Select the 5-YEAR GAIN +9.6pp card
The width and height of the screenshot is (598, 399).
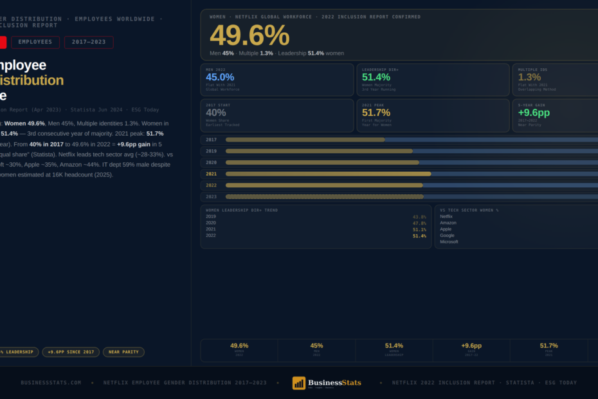point(556,115)
